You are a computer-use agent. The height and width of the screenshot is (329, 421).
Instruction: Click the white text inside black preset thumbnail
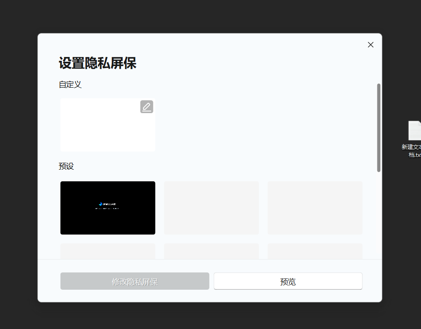[x=109, y=204]
